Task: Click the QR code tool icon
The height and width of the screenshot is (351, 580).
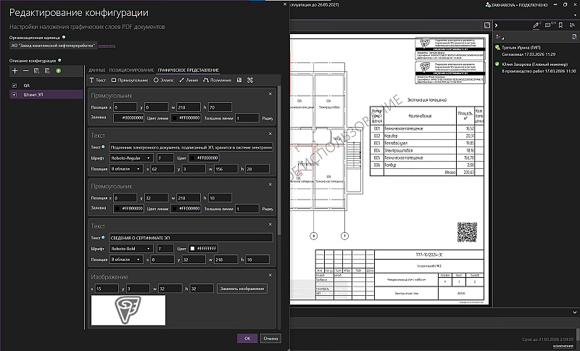Action: coord(240,80)
